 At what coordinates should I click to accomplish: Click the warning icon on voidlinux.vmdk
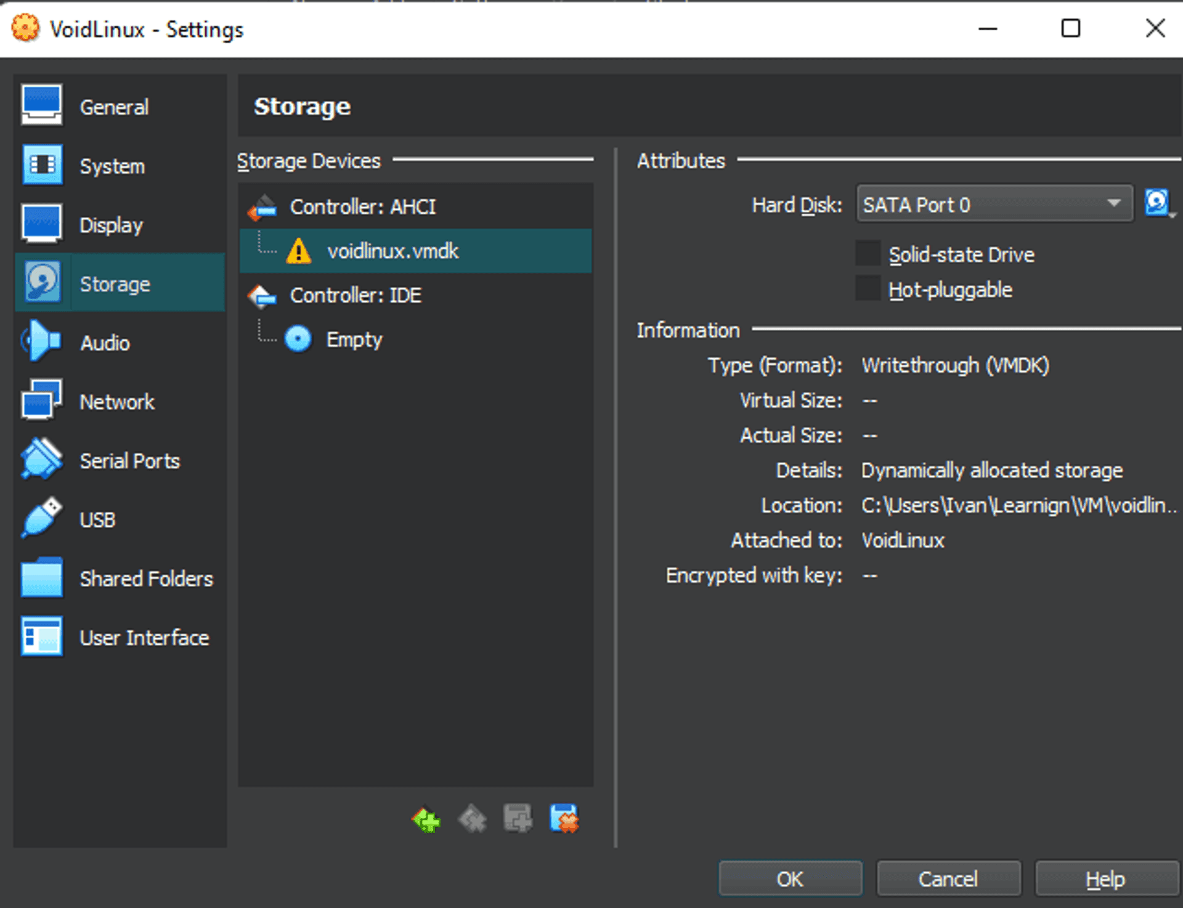[299, 251]
